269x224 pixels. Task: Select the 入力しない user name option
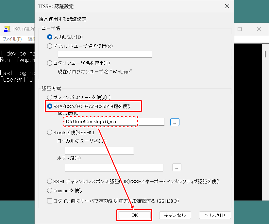click(x=50, y=37)
